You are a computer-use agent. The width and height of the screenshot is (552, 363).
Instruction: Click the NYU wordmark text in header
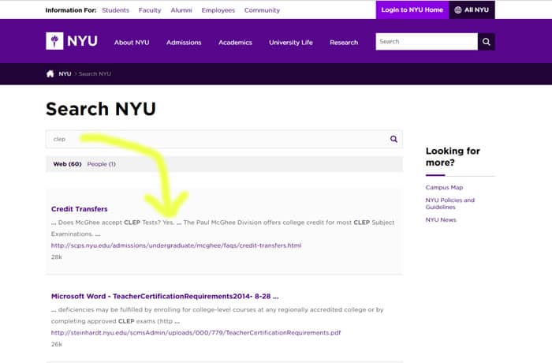82,41
